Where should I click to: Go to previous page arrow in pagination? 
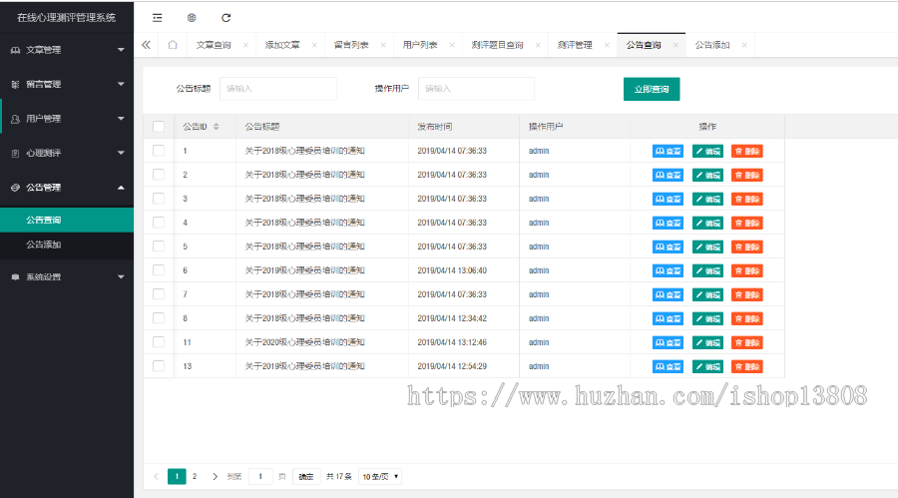pos(156,476)
